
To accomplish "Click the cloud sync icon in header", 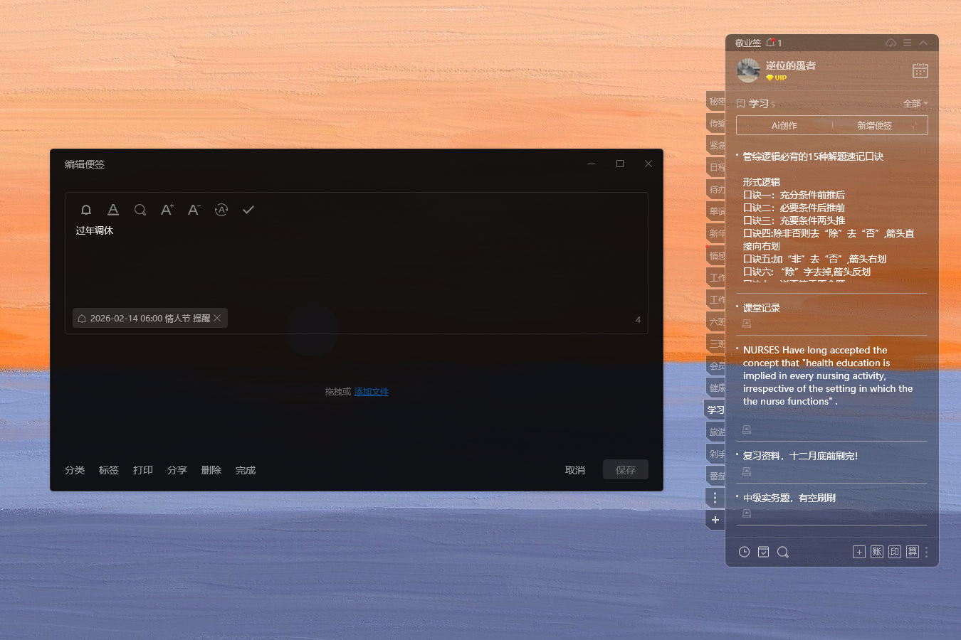I will click(891, 43).
